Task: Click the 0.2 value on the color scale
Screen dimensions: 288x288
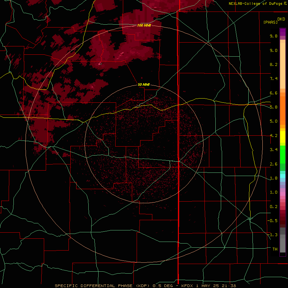Action: click(x=274, y=207)
